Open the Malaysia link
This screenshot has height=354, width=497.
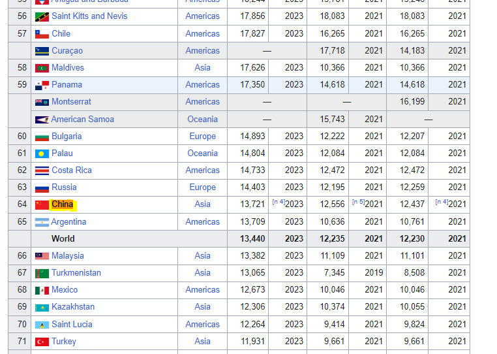point(68,255)
